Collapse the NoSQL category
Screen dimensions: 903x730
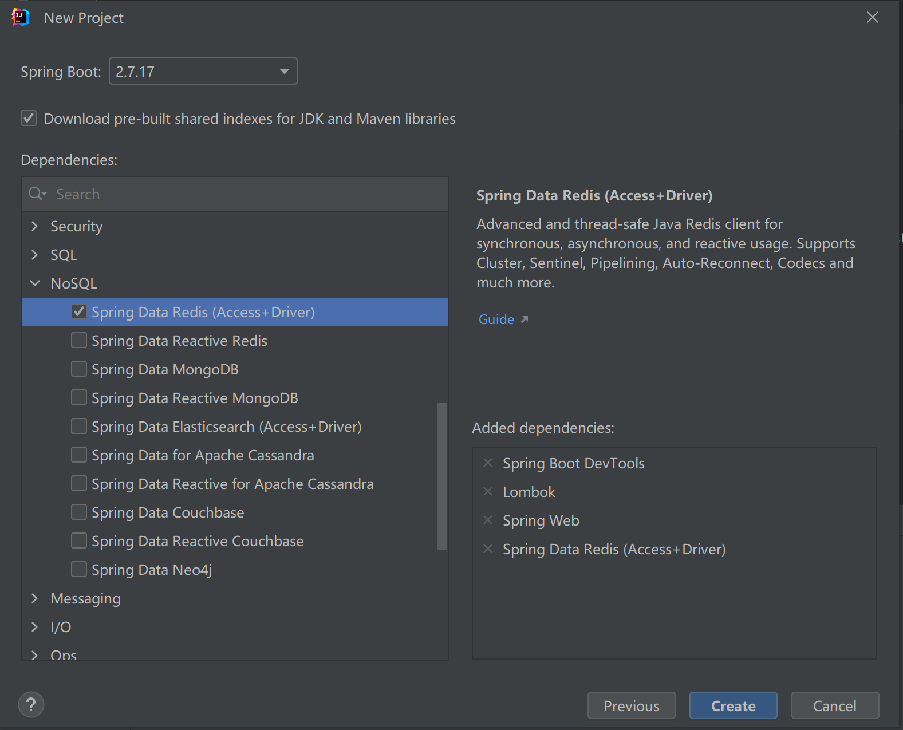point(34,283)
